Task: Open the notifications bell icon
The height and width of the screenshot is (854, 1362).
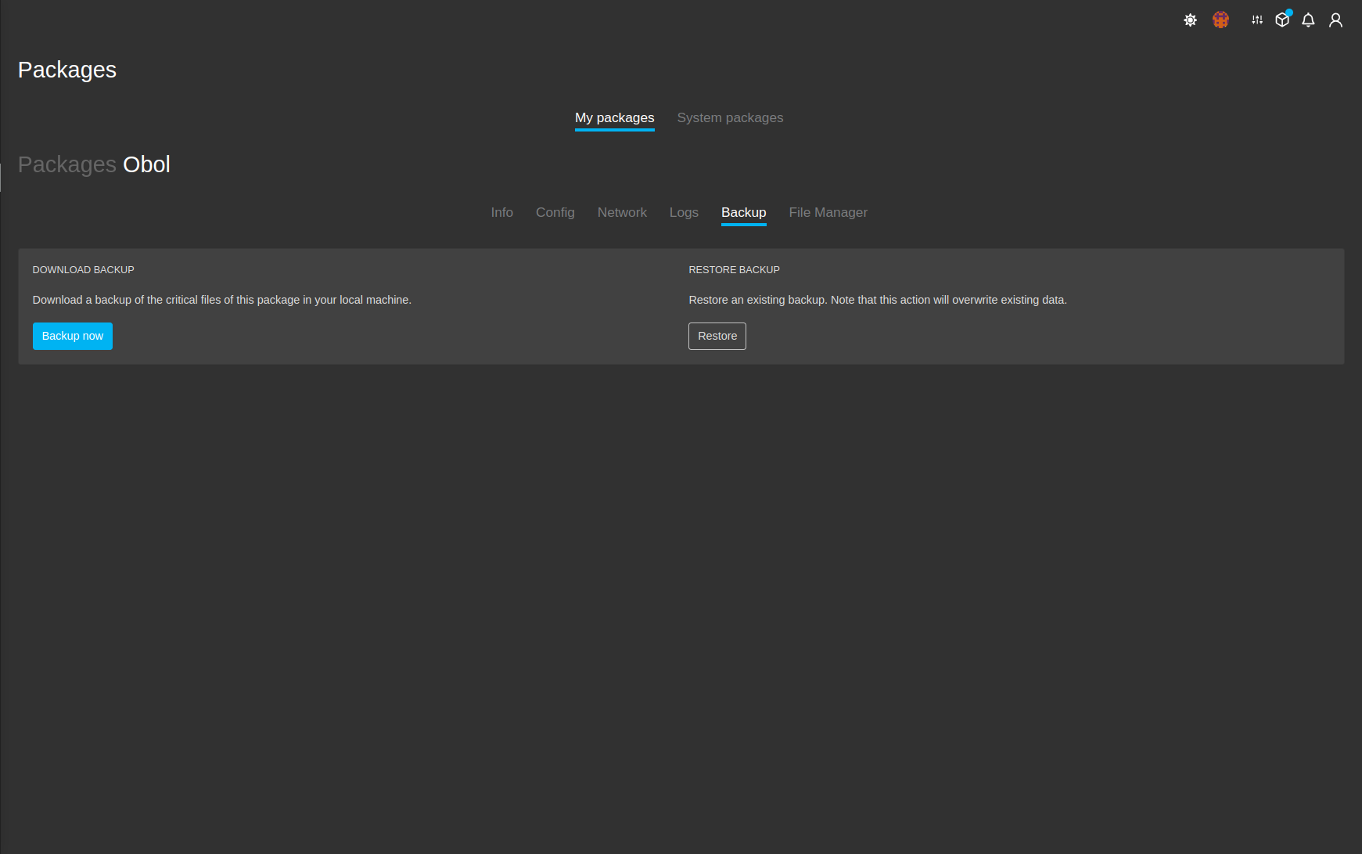Action: [1308, 20]
